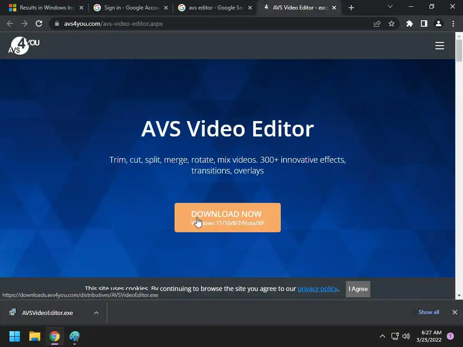The image size is (463, 347).
Task: Go back to previous page
Action: (x=10, y=23)
